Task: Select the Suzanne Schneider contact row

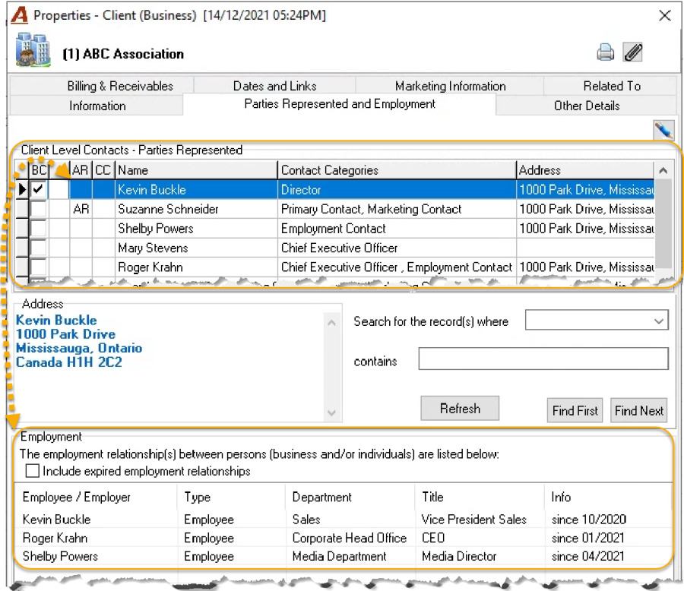Action: (334, 209)
